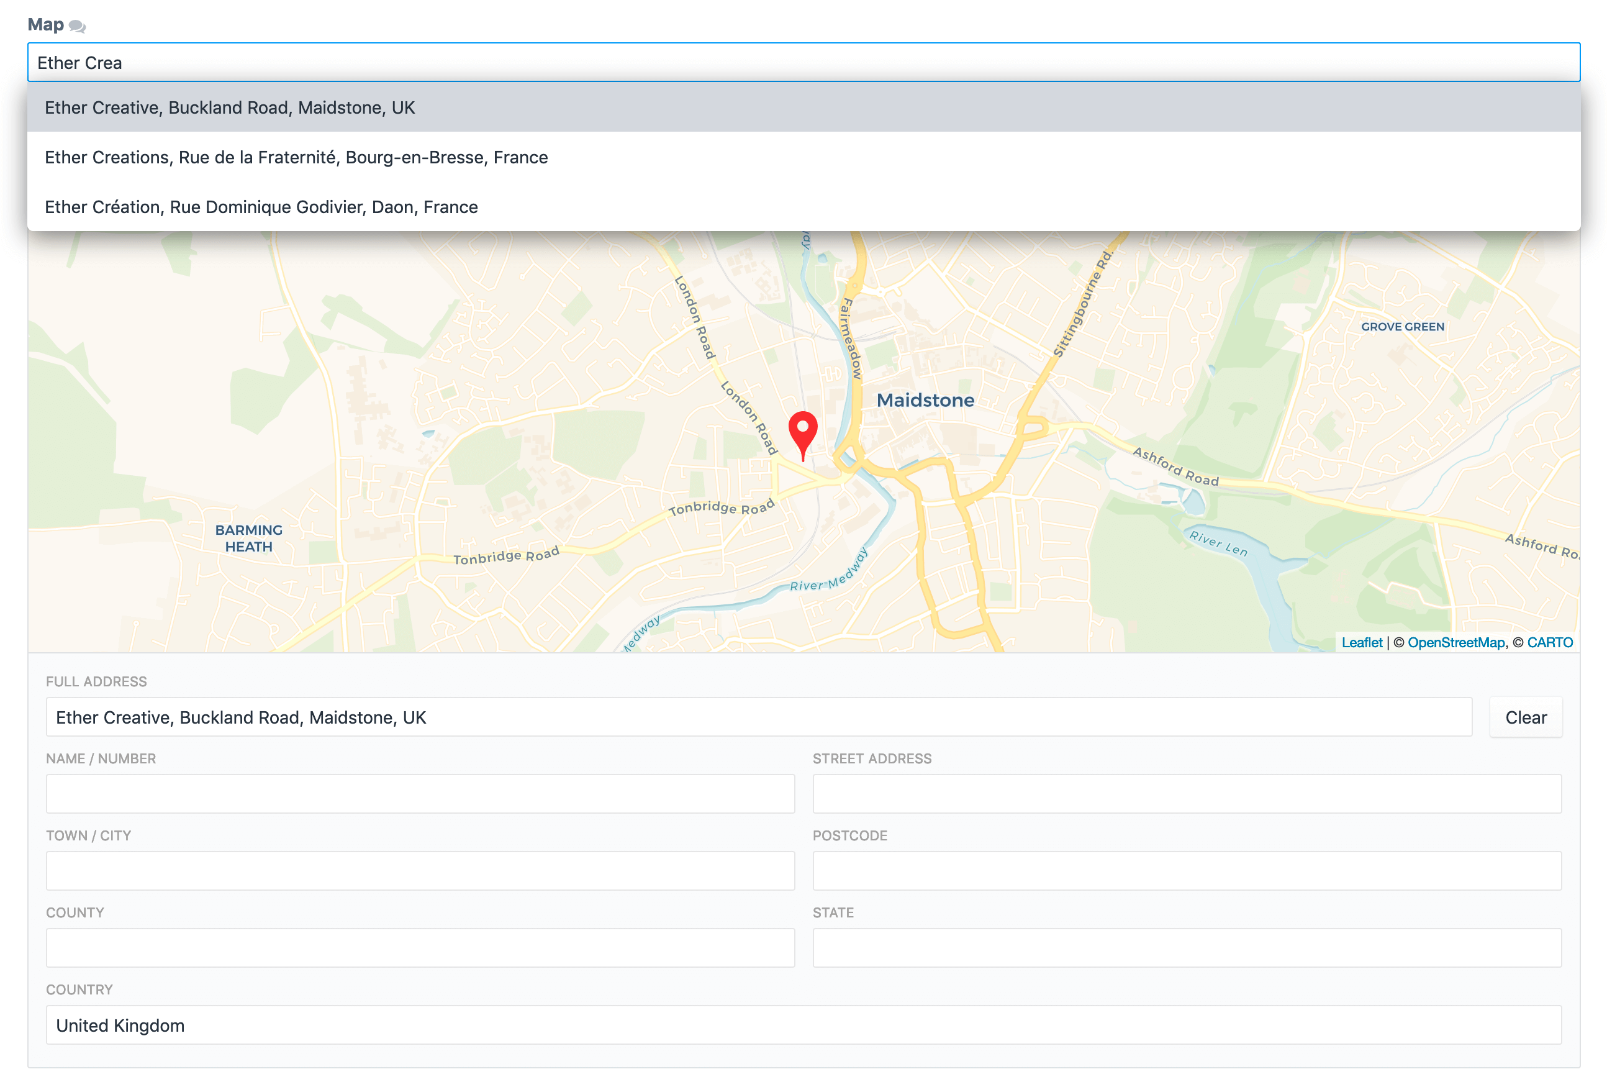Click the Barming Heath label on map
This screenshot has width=1607, height=1087.
pyautogui.click(x=248, y=539)
